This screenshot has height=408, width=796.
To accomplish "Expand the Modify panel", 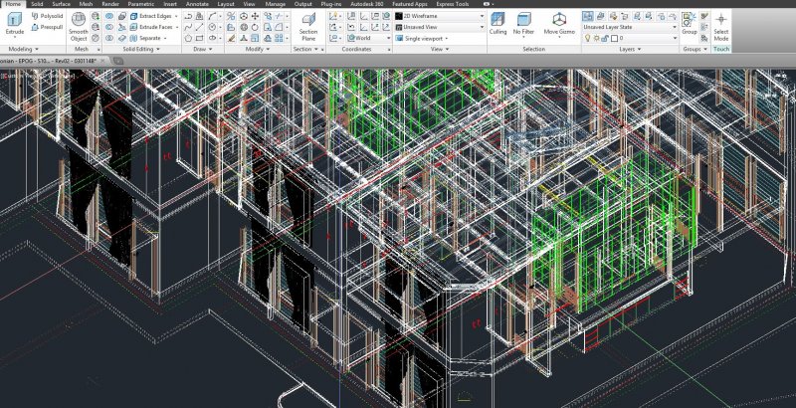I will click(258, 49).
